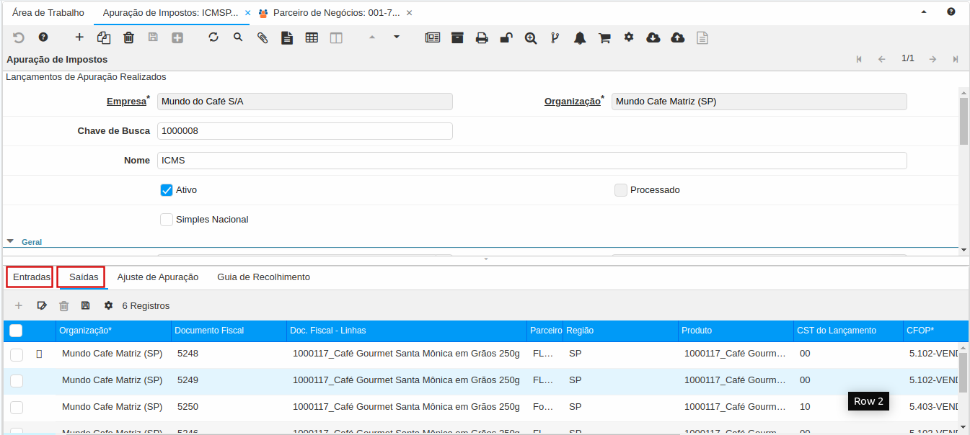Switch to the Entradas tab
The height and width of the screenshot is (435, 970).
[x=31, y=277]
